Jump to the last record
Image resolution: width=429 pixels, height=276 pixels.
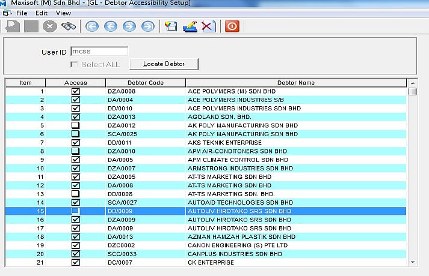(147, 26)
